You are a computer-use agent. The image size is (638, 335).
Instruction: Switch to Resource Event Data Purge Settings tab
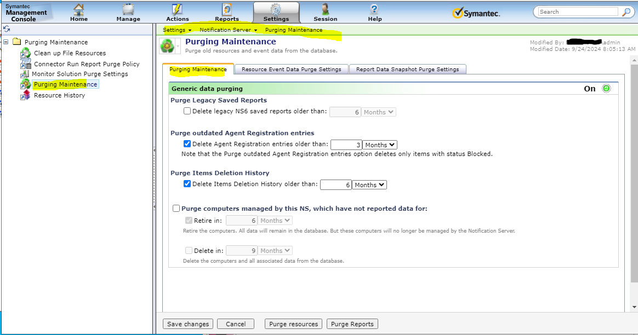(291, 70)
